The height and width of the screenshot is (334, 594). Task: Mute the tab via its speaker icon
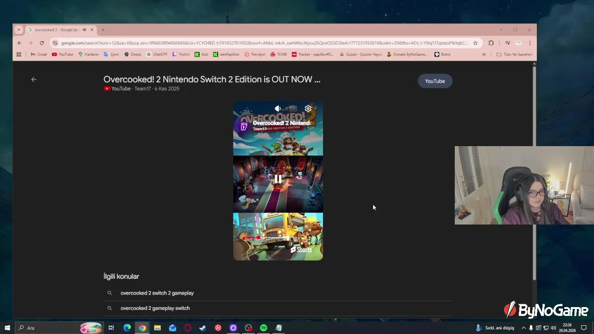84,30
